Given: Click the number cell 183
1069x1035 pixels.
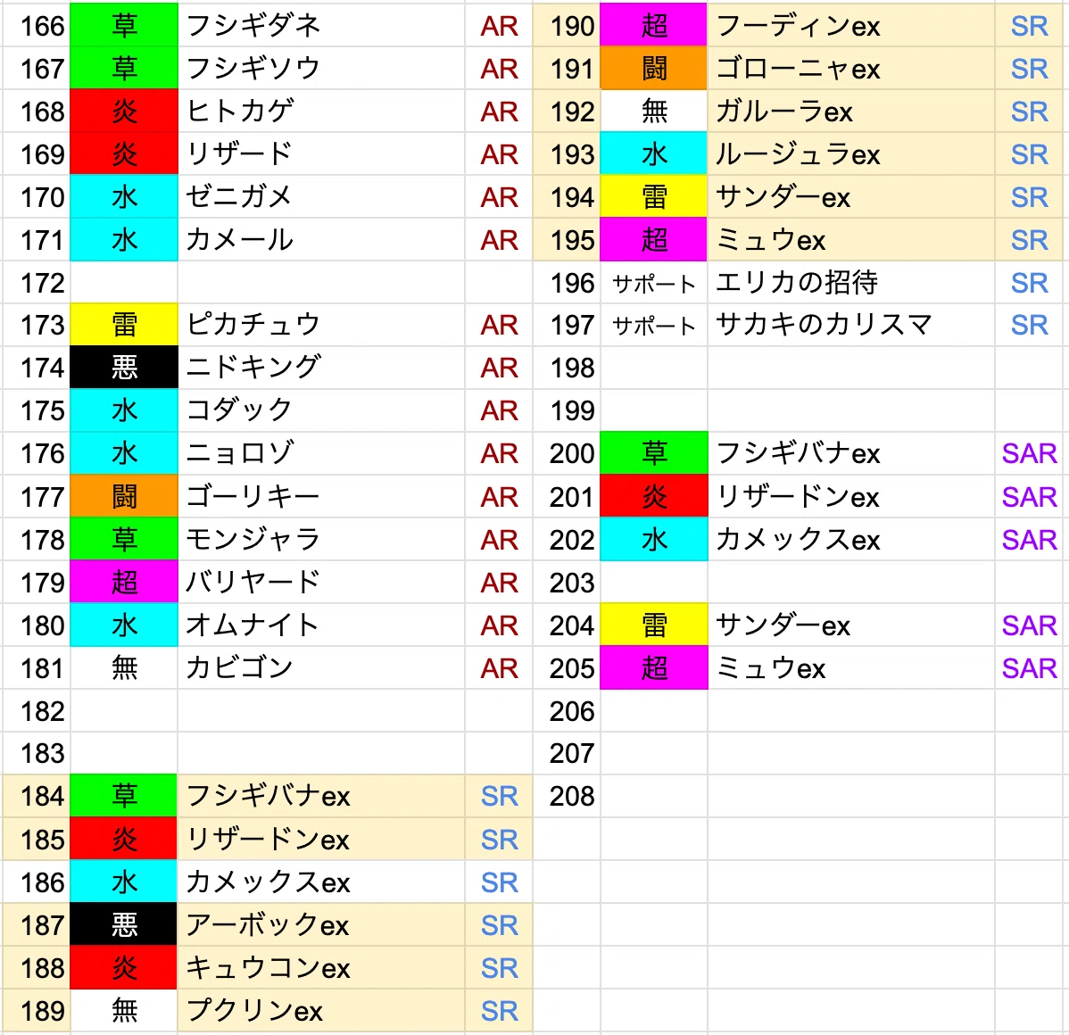Looking at the screenshot, I should click(x=36, y=753).
